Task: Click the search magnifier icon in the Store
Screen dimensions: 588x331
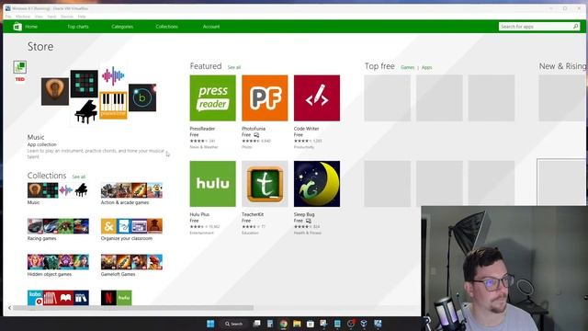Action: [575, 27]
